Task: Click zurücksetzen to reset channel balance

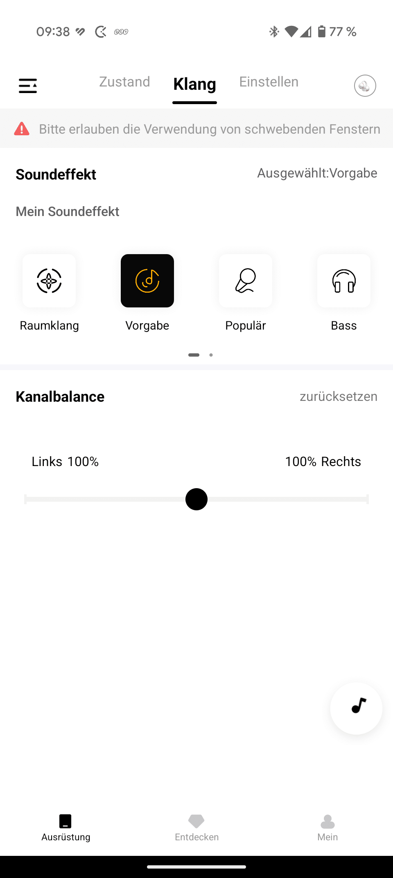Action: point(338,396)
